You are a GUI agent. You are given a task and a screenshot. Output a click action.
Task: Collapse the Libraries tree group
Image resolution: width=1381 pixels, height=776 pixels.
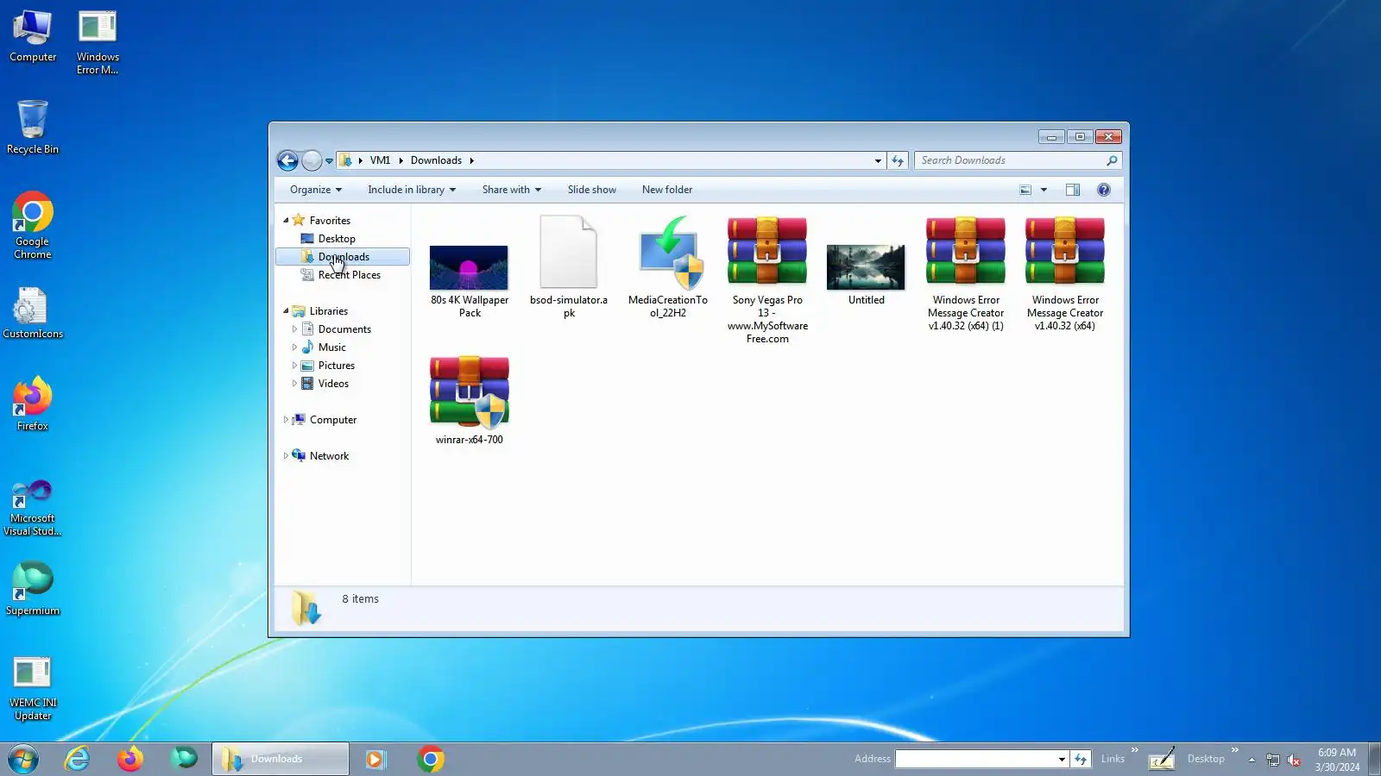(x=286, y=311)
